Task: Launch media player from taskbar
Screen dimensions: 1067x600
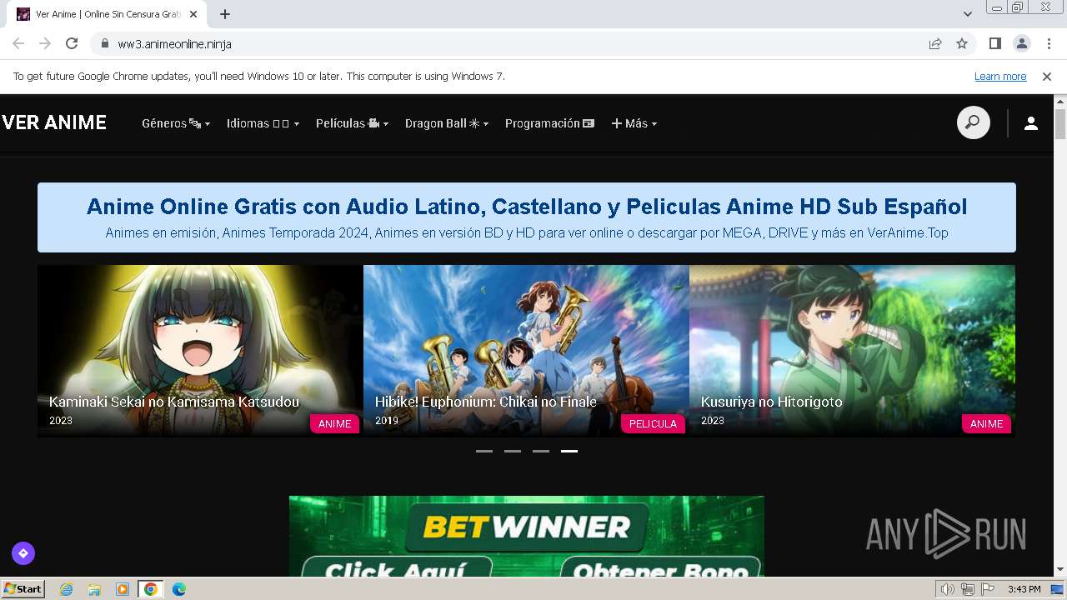Action: coord(123,589)
